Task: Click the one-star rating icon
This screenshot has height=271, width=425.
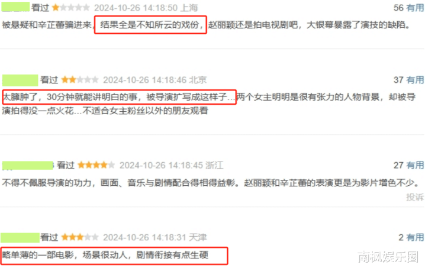Action: 71,8
